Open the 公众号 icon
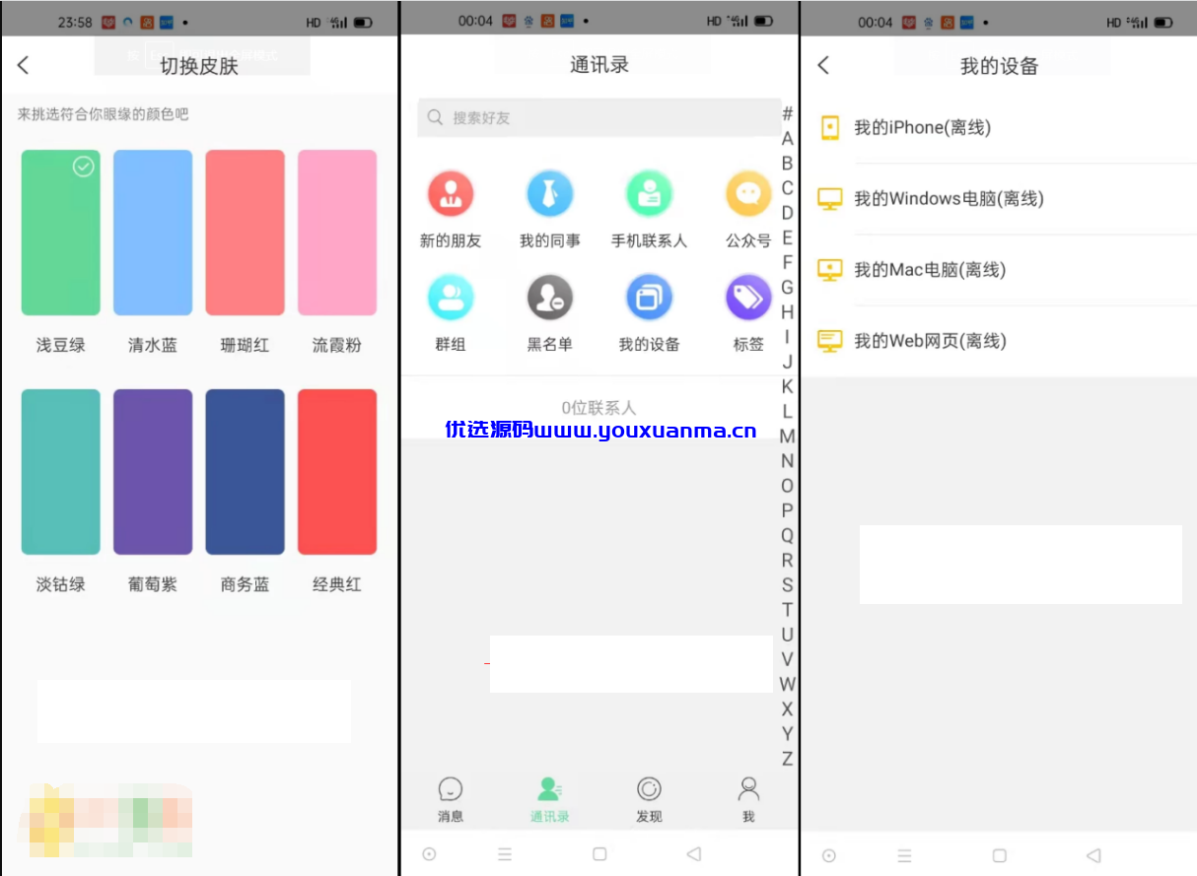1197x876 pixels. [748, 193]
